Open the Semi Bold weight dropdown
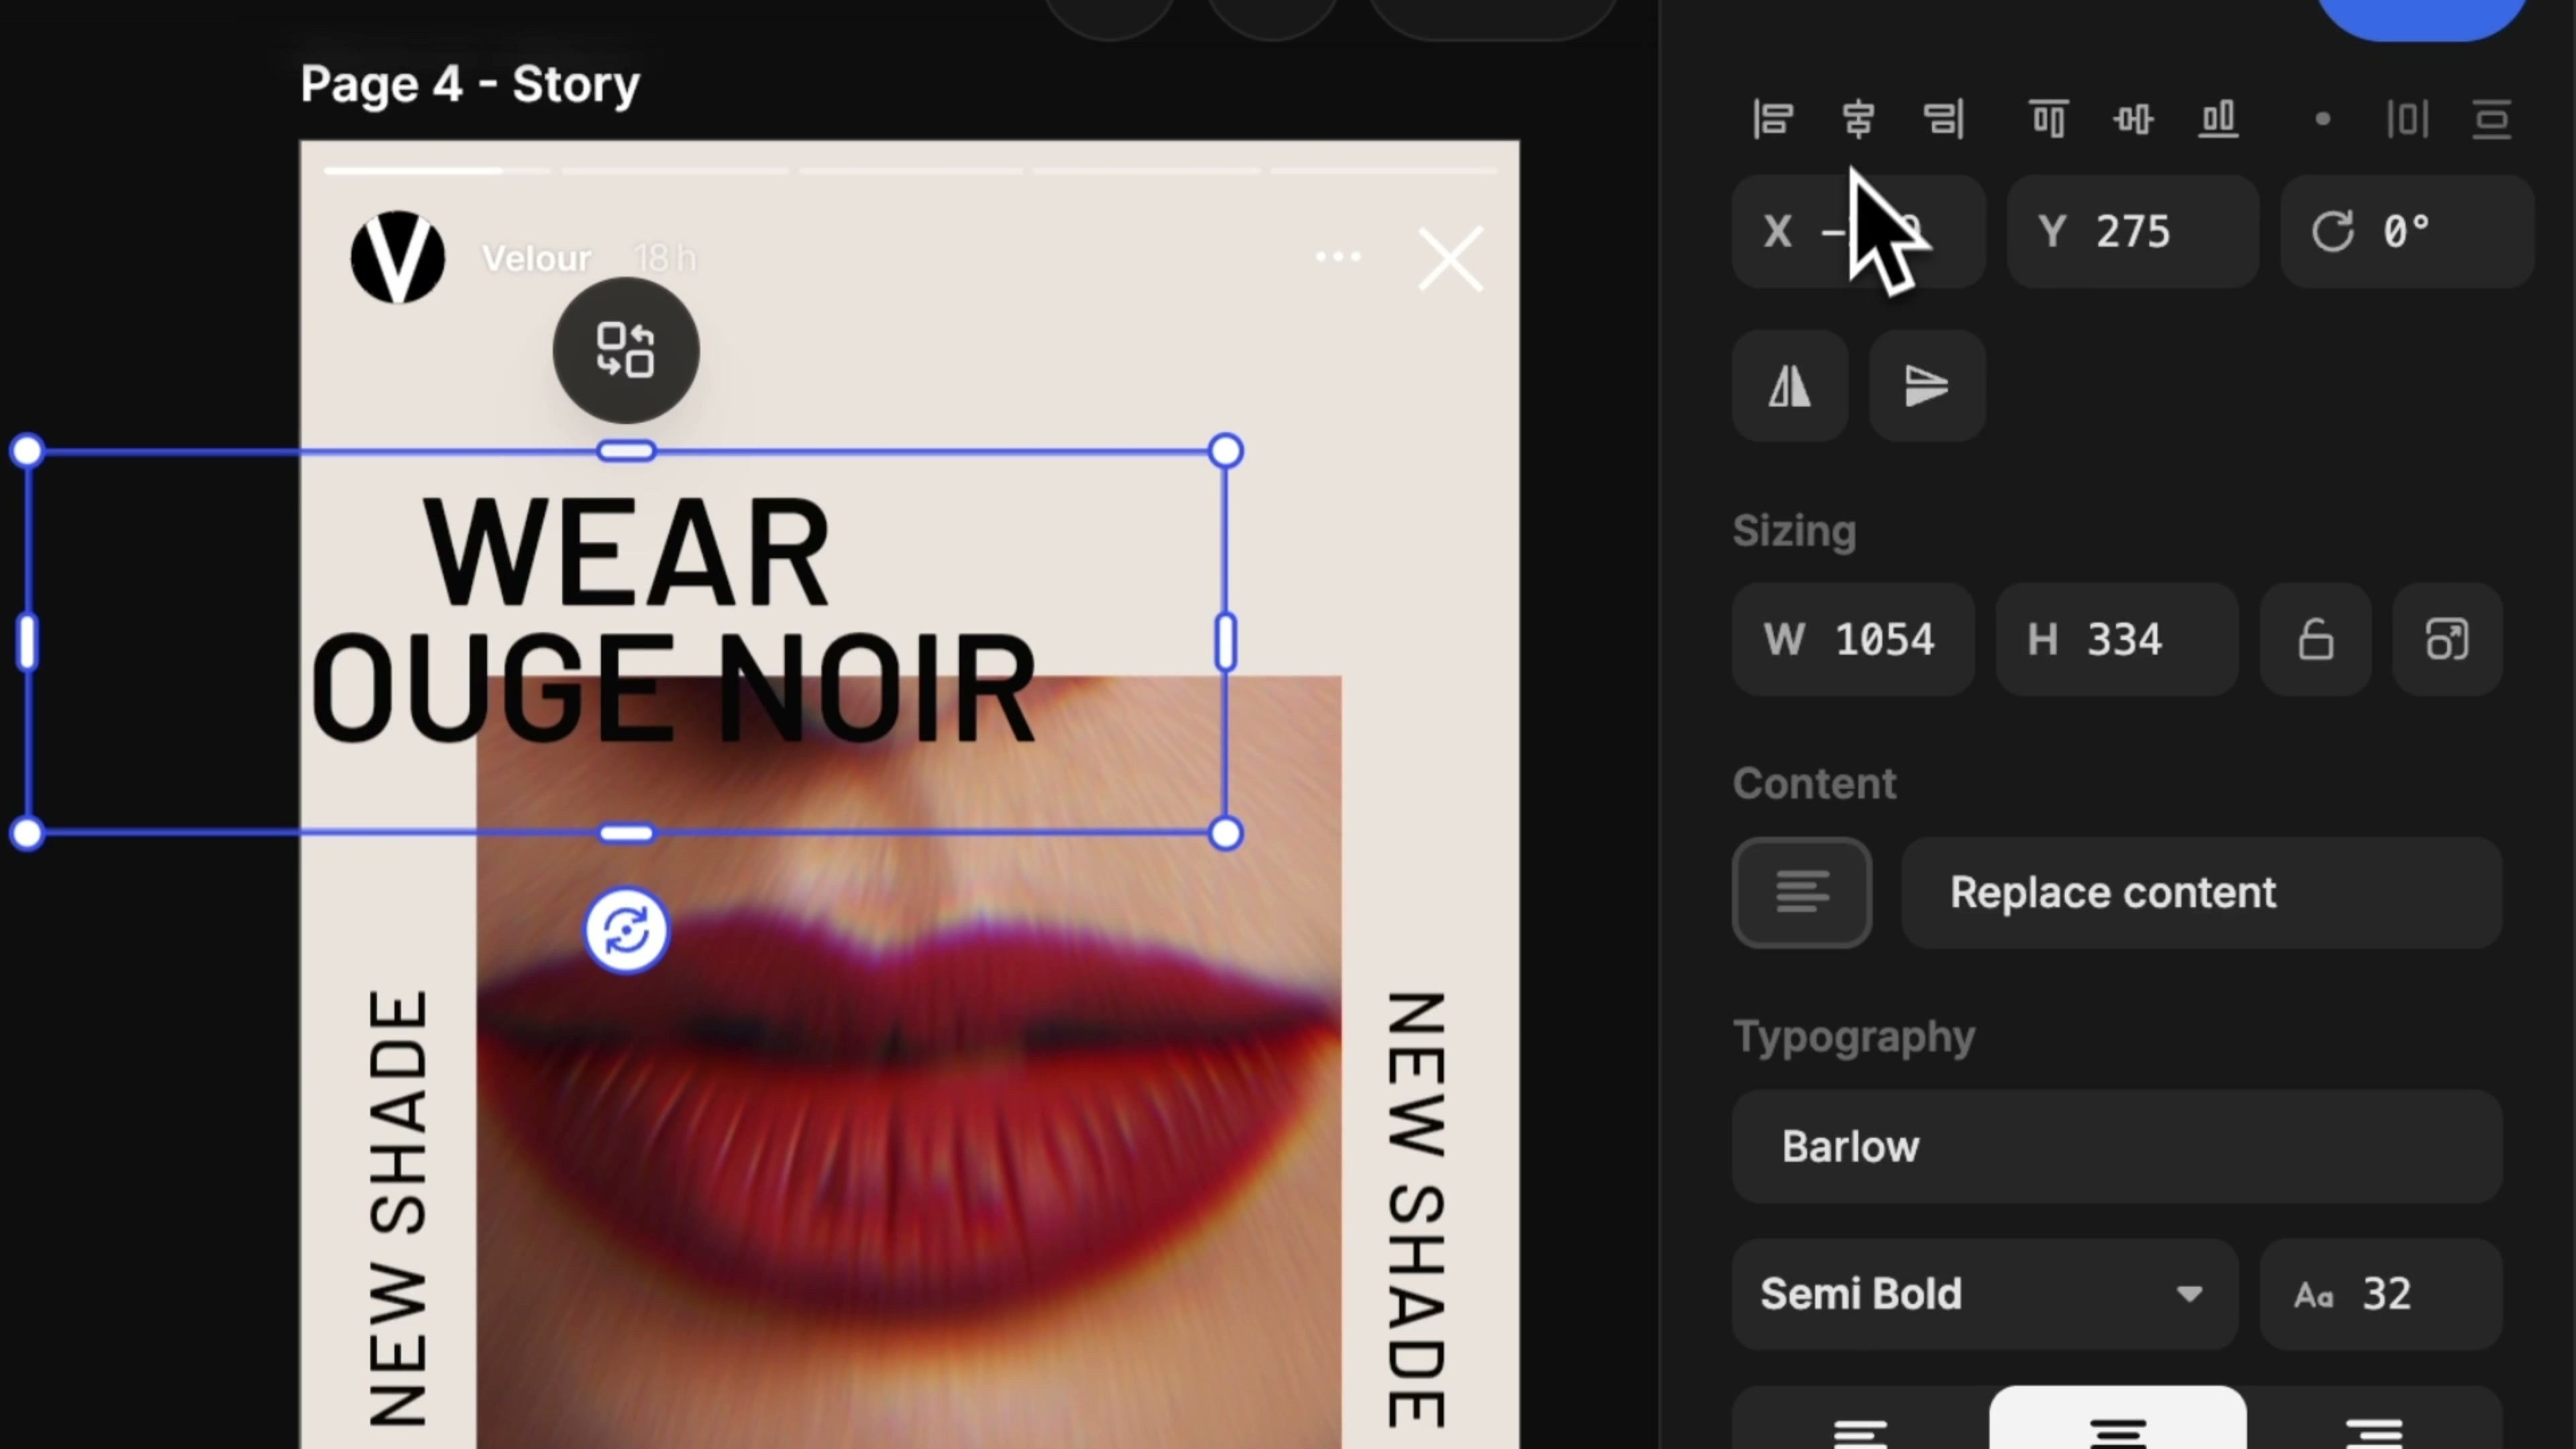 coord(1985,1295)
